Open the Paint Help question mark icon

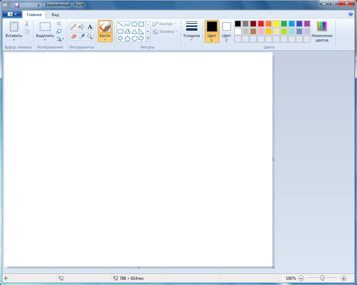pyautogui.click(x=350, y=14)
